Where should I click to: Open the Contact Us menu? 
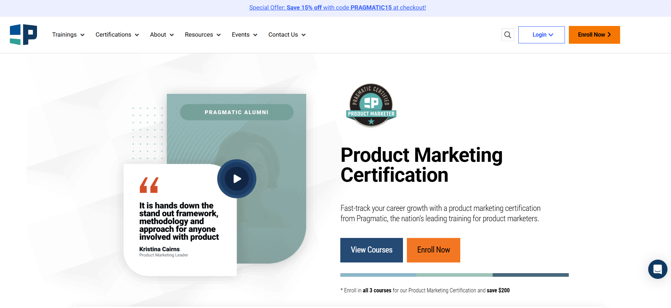(287, 34)
